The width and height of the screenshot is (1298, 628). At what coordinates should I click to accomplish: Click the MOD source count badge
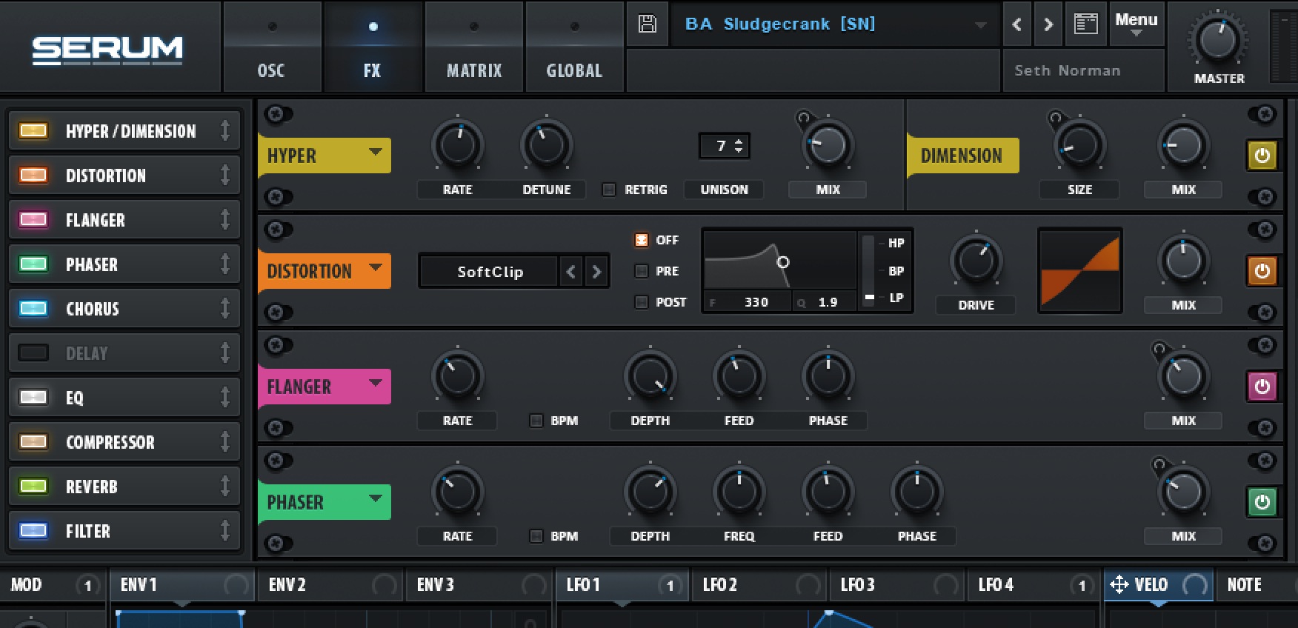[x=87, y=586]
